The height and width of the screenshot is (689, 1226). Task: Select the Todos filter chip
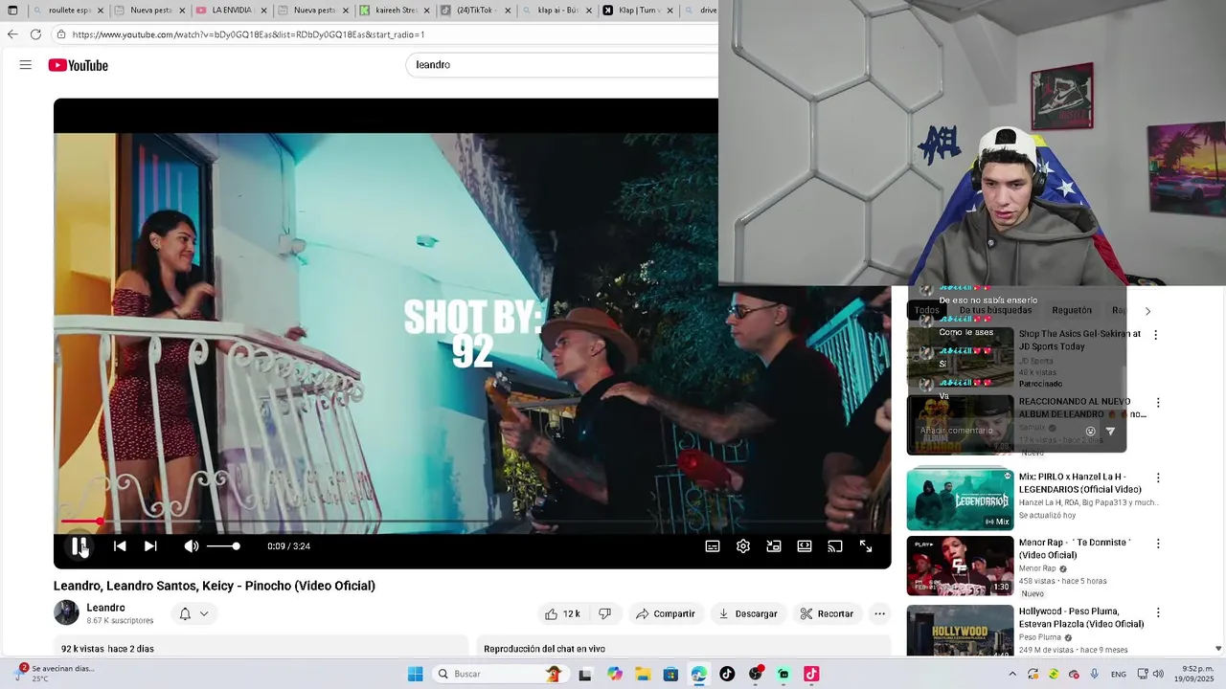(926, 310)
